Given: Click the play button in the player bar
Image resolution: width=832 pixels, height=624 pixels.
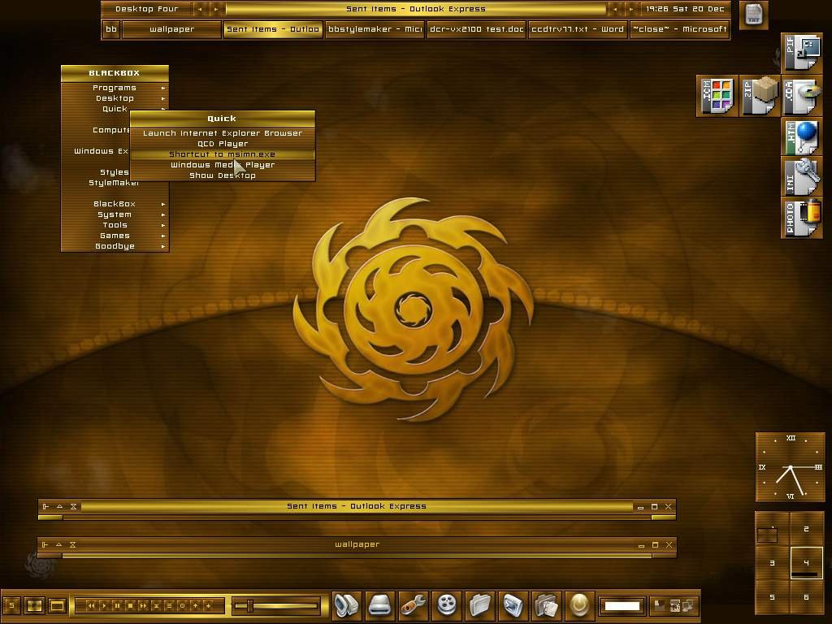Looking at the screenshot, I should point(104,605).
